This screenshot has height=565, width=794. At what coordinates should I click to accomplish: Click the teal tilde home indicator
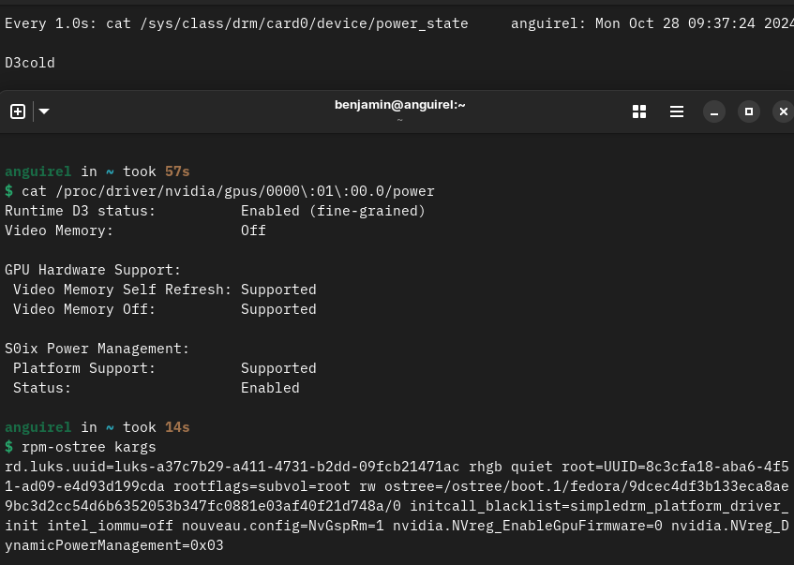[110, 171]
